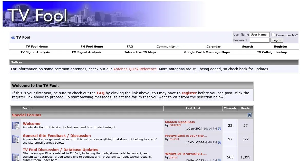Click the Password input field

[x=259, y=40]
